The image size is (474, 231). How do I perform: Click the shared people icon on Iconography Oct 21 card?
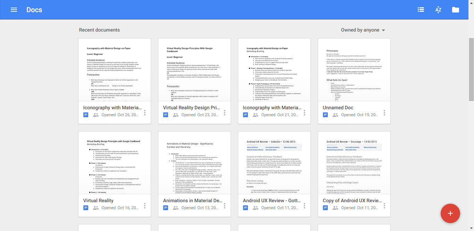tap(256, 115)
